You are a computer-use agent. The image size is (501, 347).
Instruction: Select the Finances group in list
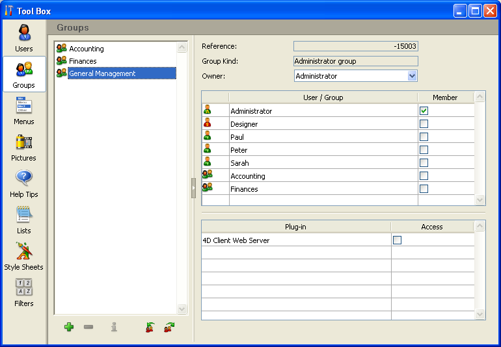(83, 61)
